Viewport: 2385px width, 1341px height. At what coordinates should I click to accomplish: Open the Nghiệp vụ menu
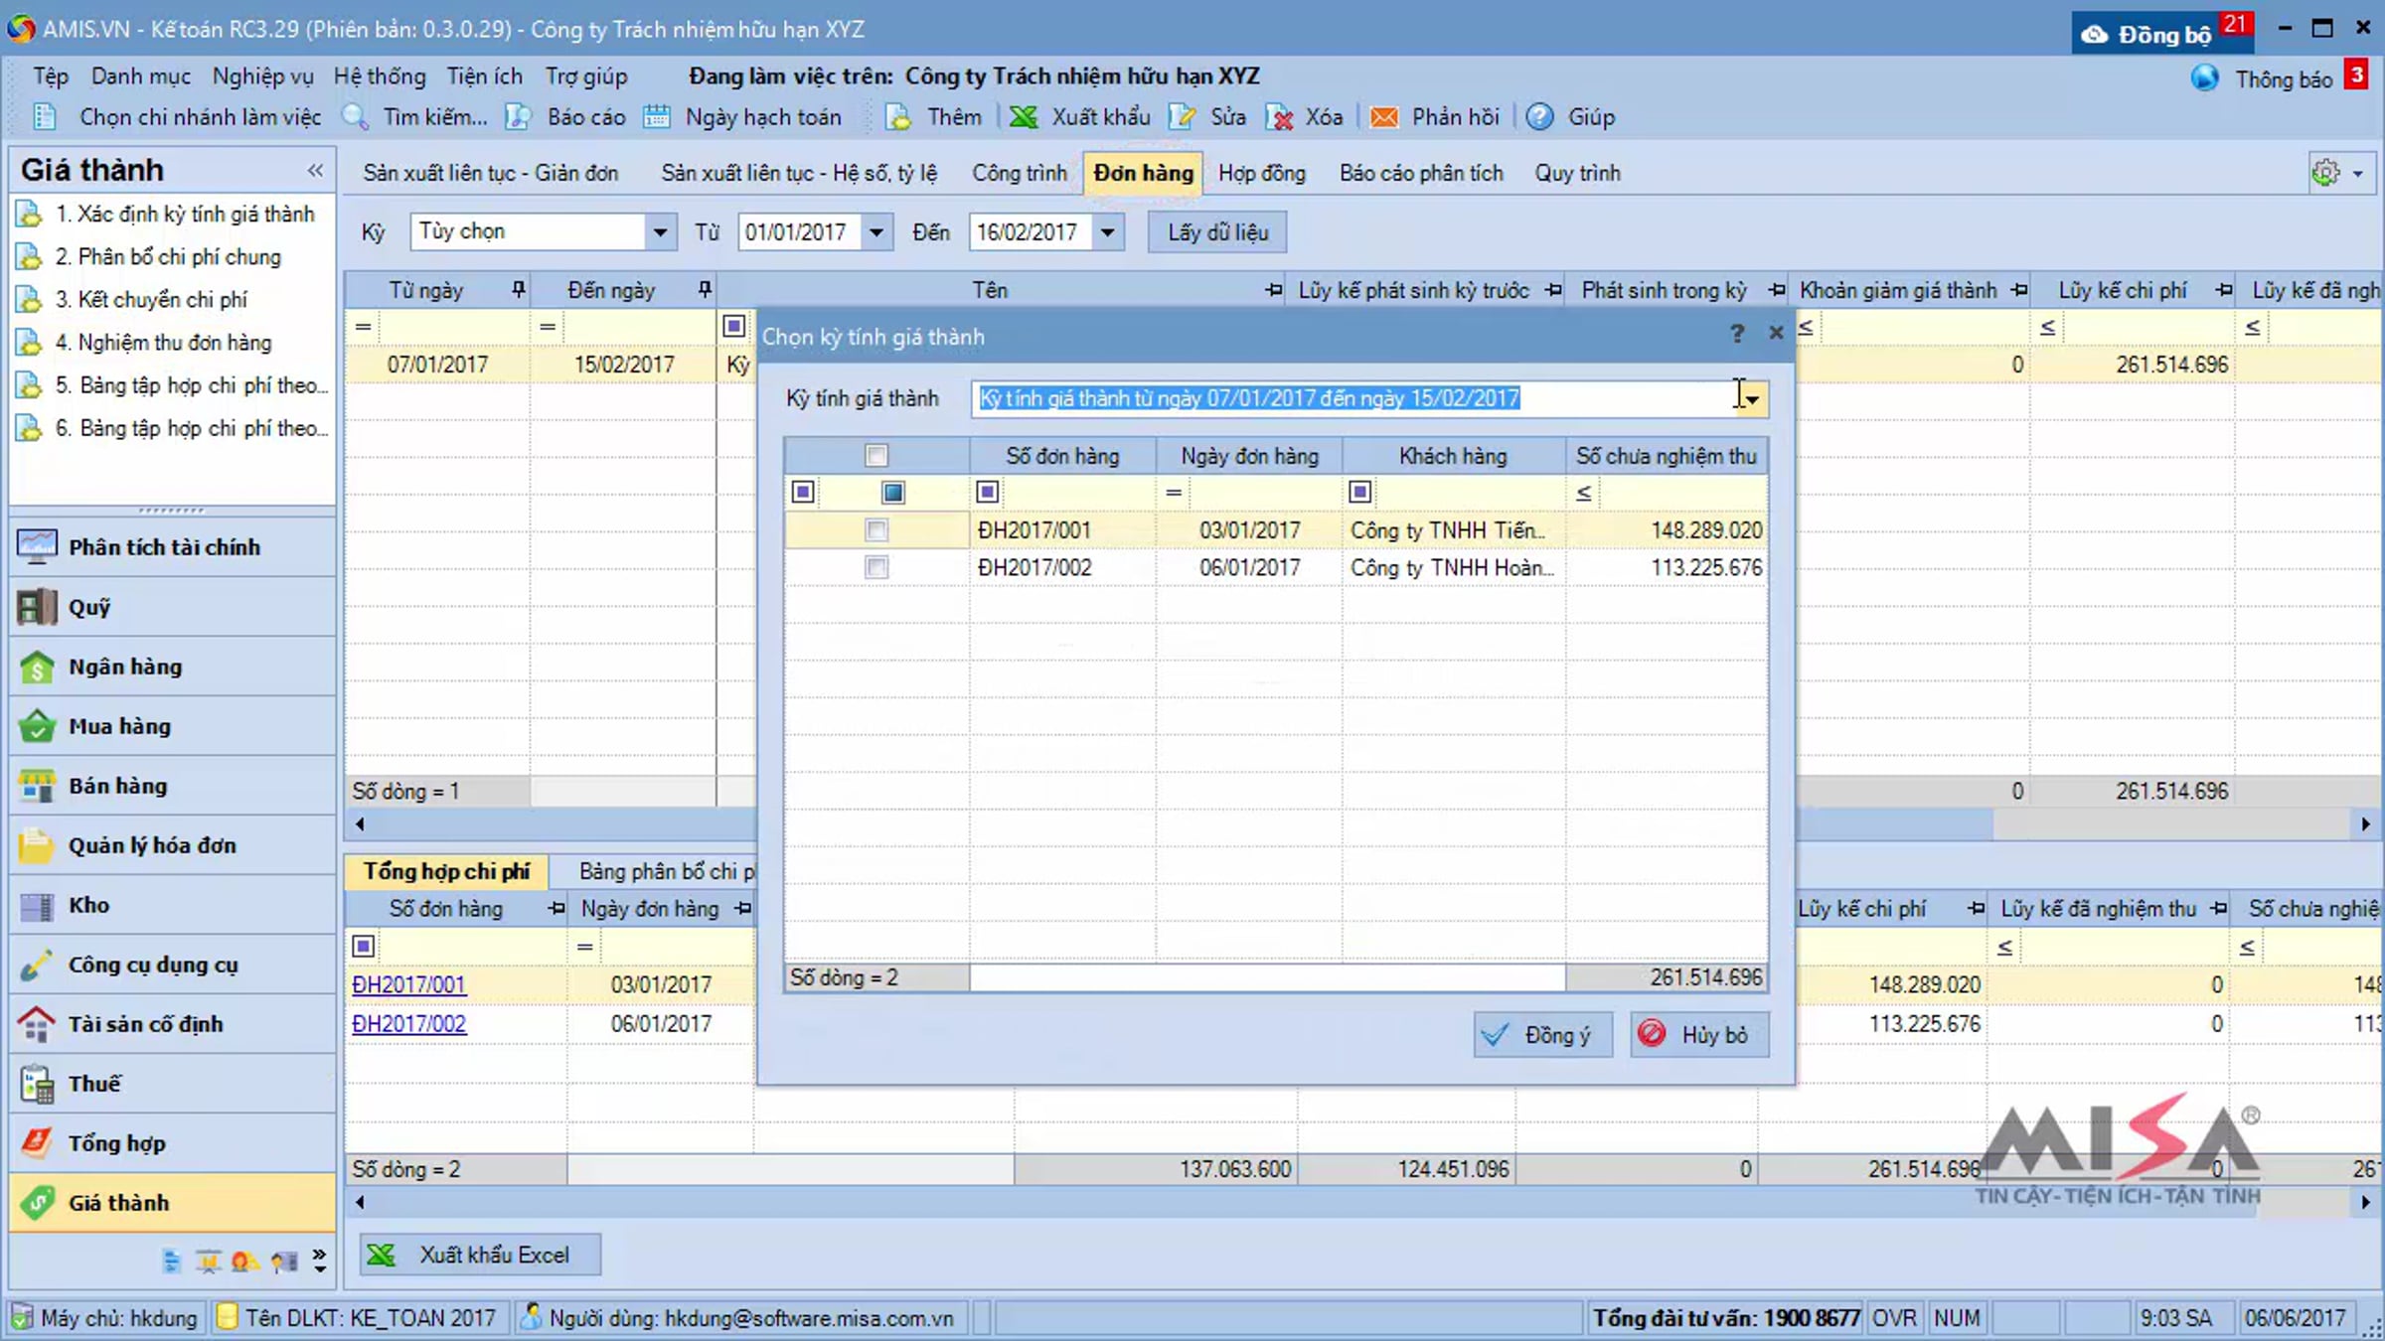tap(262, 76)
